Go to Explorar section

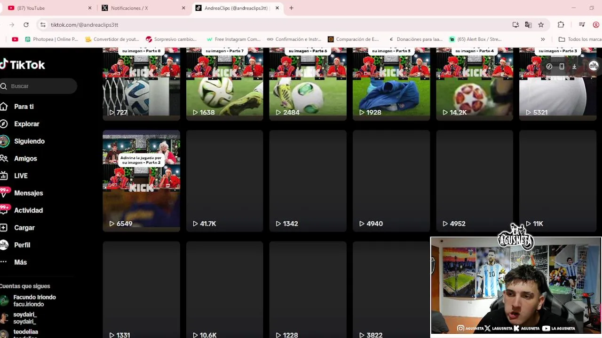tap(27, 124)
